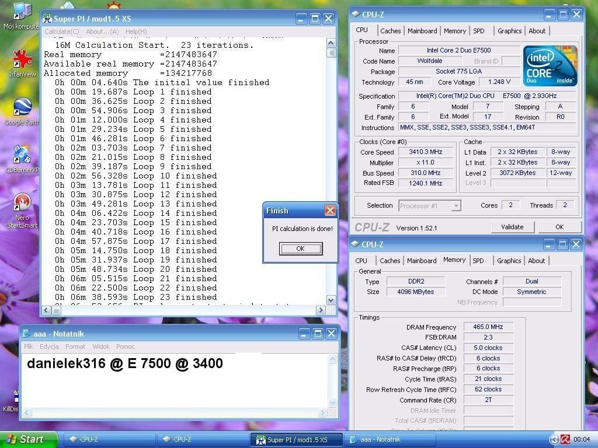Open the About tab in upper CPU-Z
The image size is (598, 448).
point(537,31)
